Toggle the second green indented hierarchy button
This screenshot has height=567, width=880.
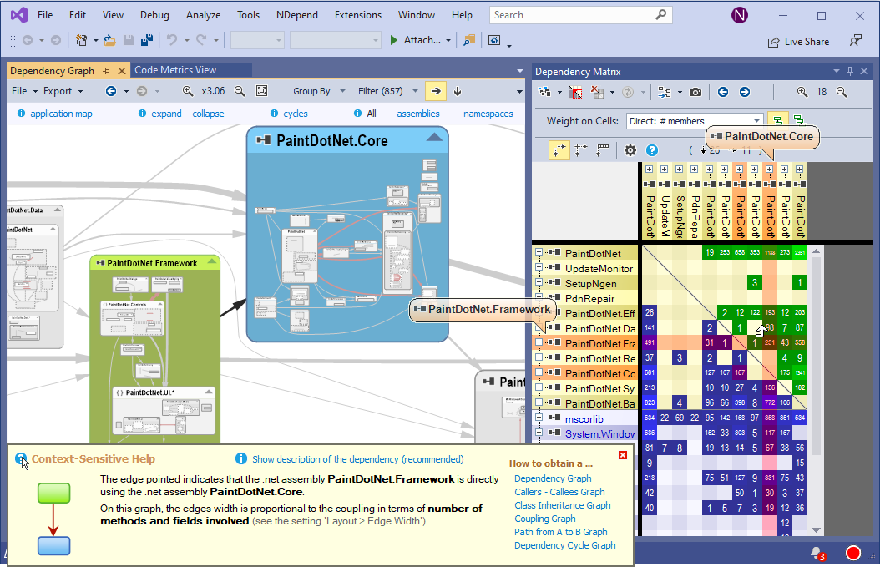(799, 120)
